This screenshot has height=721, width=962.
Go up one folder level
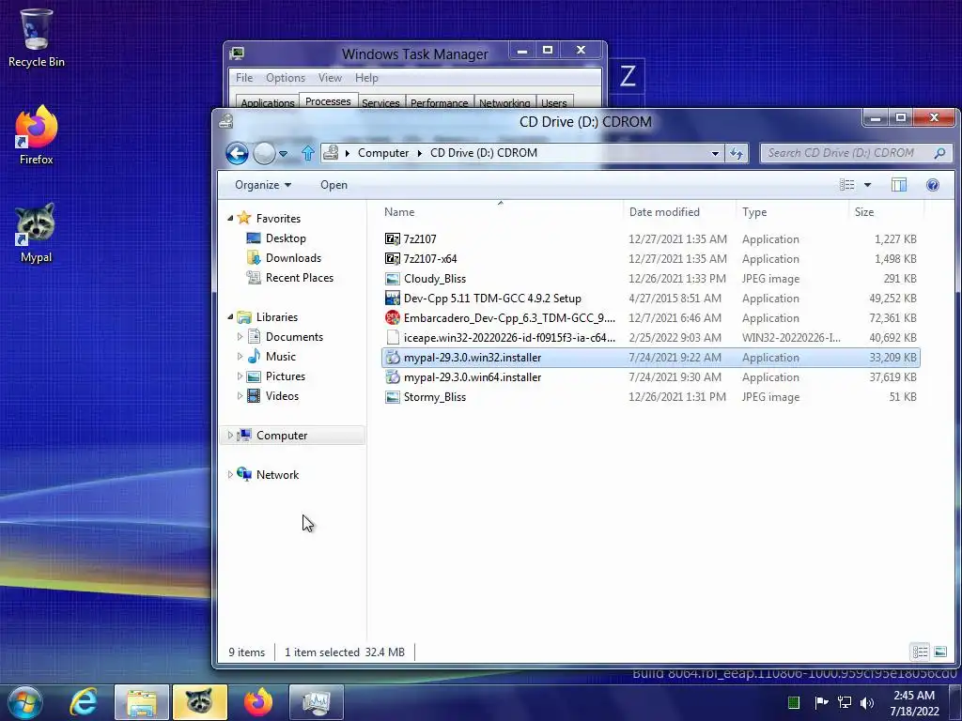coord(308,153)
